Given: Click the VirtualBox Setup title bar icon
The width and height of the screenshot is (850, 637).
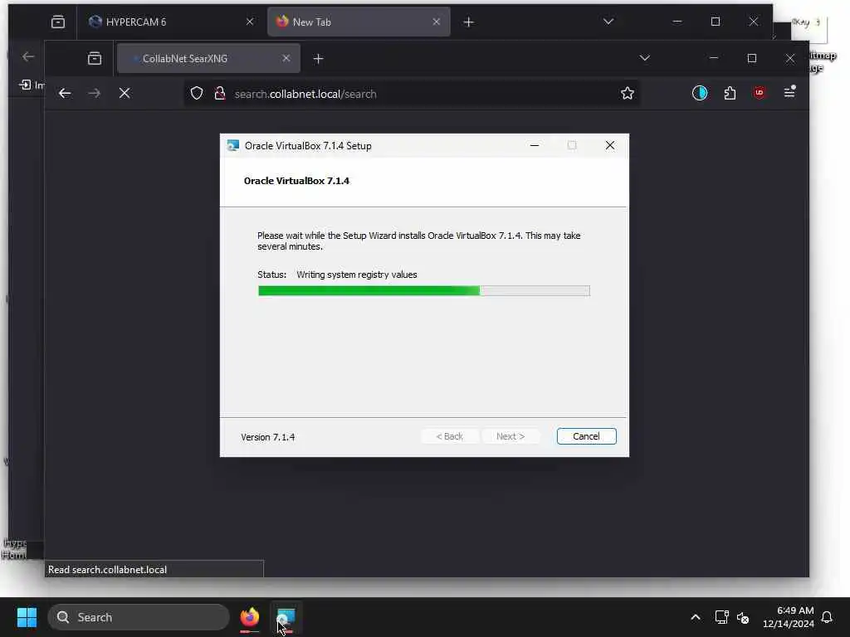Looking at the screenshot, I should pyautogui.click(x=233, y=145).
